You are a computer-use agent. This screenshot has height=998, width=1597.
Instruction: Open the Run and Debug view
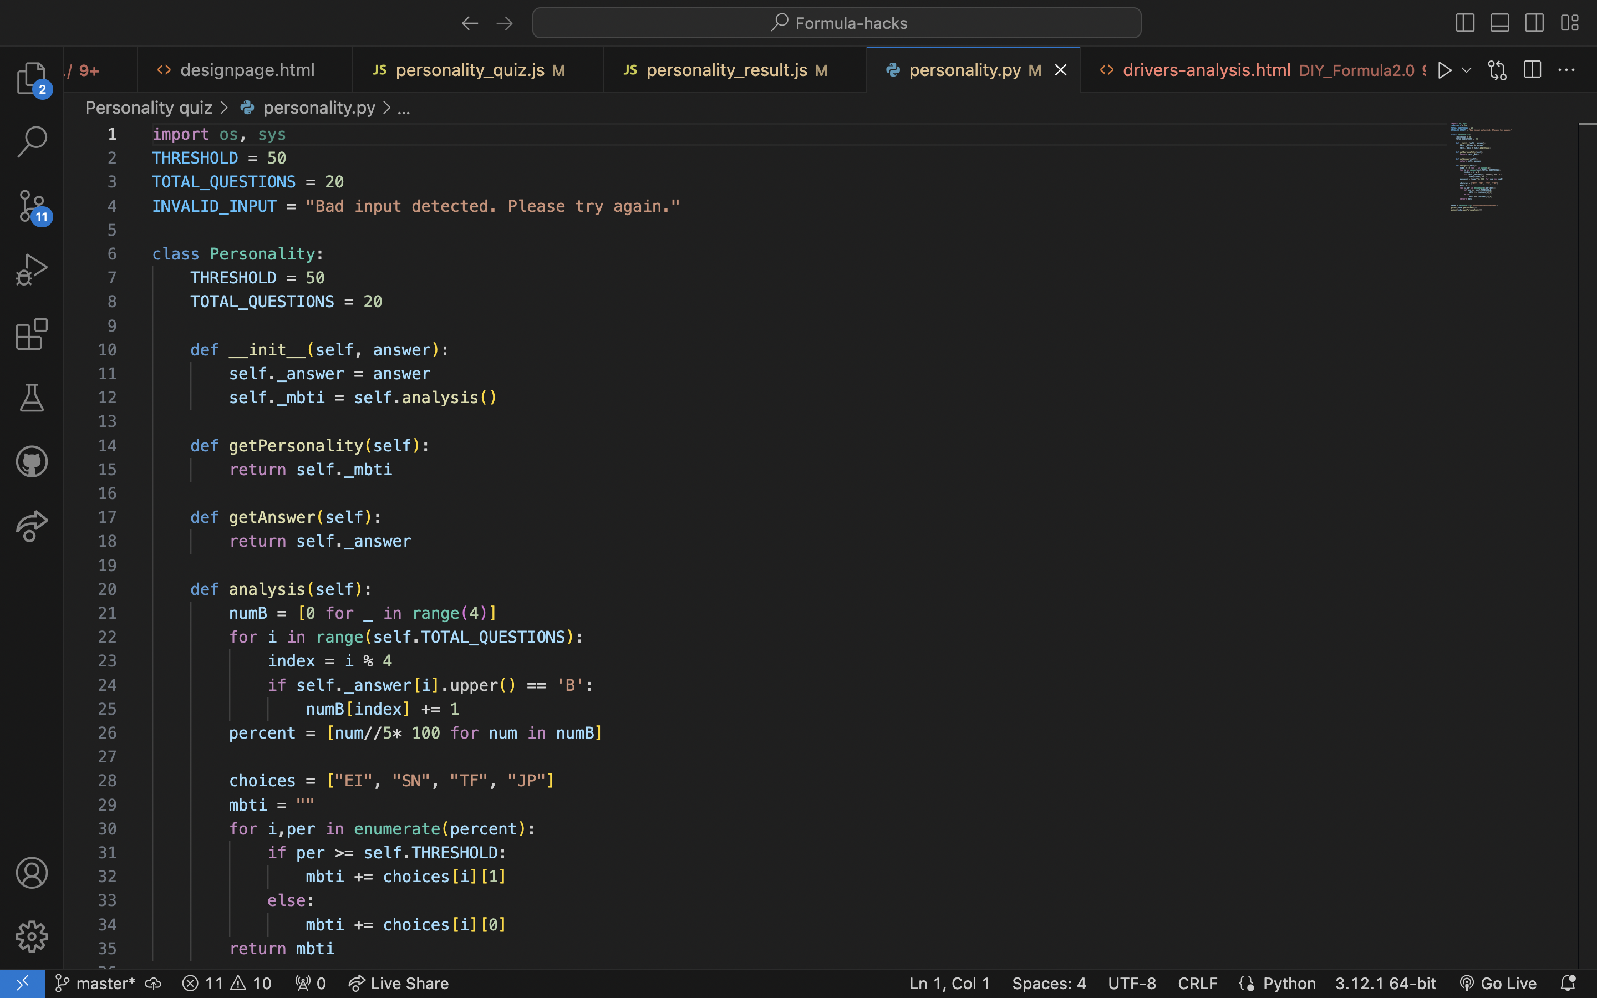pyautogui.click(x=31, y=270)
